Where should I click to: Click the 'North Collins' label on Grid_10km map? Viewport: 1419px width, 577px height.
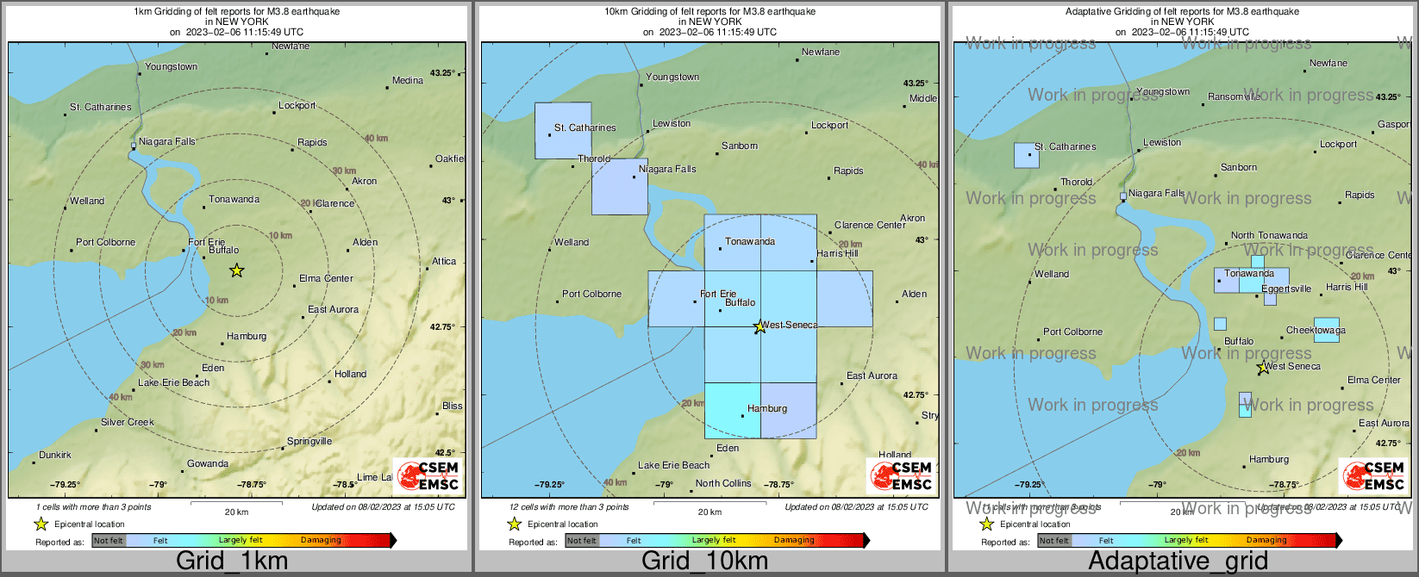click(723, 483)
